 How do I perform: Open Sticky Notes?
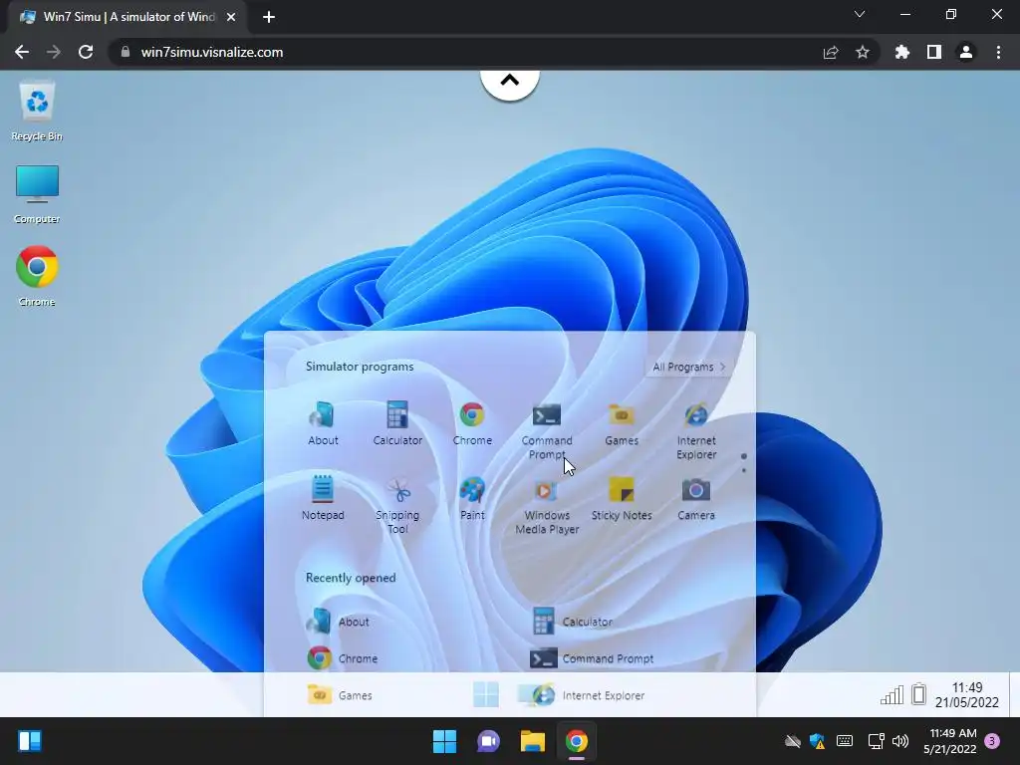pos(622,499)
